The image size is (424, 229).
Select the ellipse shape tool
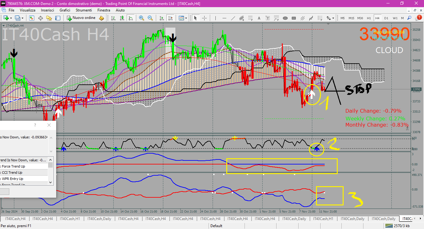285,18
